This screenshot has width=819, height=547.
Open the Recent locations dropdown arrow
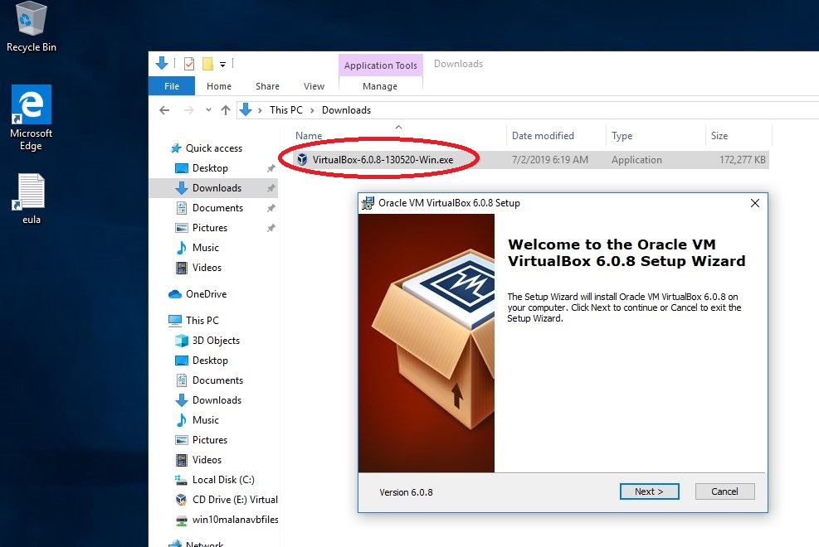208,109
